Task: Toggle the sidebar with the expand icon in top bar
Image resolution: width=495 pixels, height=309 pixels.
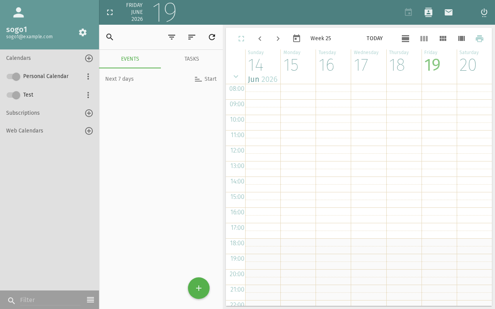Action: (x=110, y=12)
